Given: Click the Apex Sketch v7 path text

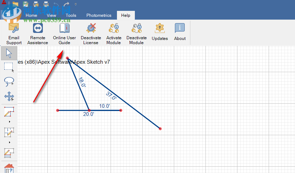Looking at the screenshot, I should [x=64, y=62].
